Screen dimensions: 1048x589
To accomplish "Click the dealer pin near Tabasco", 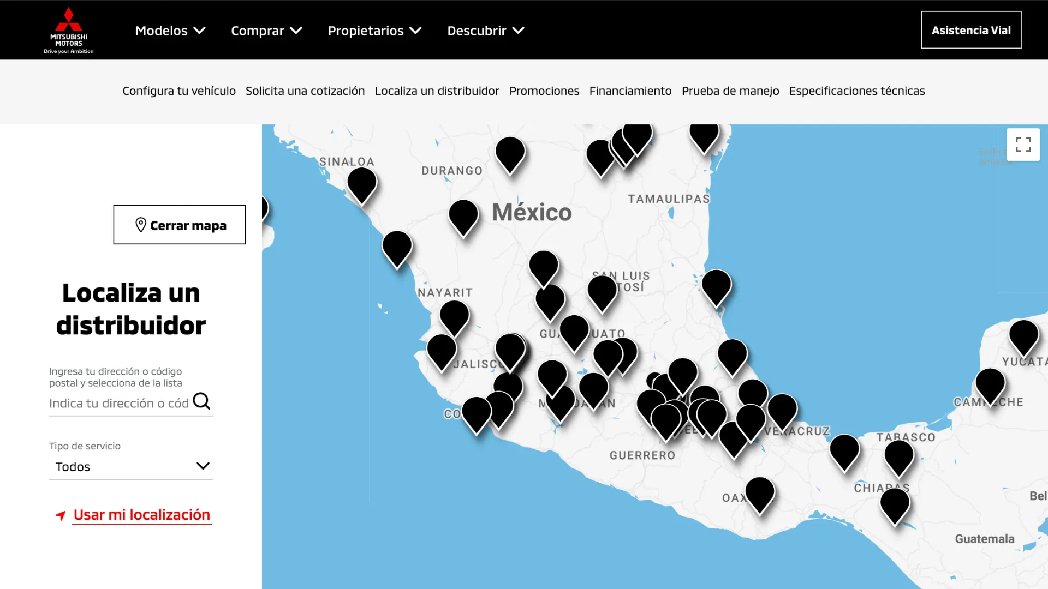I will tap(898, 455).
